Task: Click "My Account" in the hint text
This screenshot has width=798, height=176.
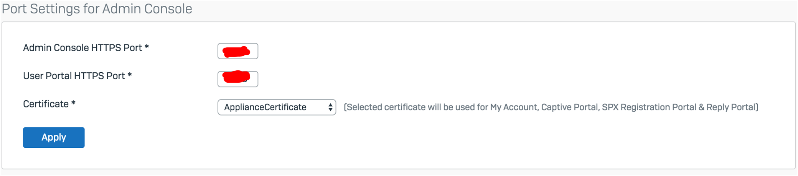Action: click(514, 107)
